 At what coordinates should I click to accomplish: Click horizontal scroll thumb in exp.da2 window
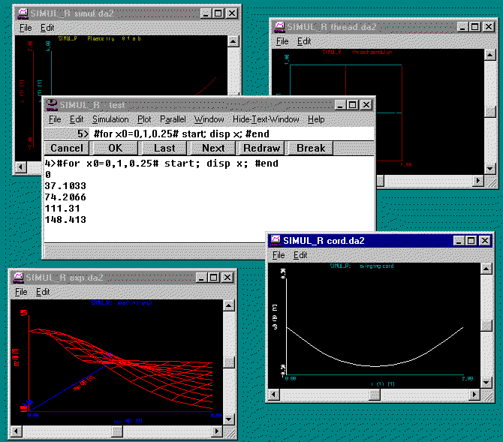[117, 431]
